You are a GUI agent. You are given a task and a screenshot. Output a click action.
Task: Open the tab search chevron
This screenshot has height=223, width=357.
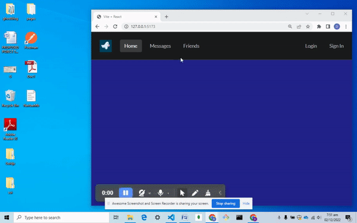(x=307, y=14)
